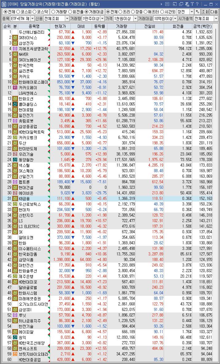The height and width of the screenshot is (364, 220).
Task: Select the 한화에어로스페이 stock name
Action: coord(33,82)
